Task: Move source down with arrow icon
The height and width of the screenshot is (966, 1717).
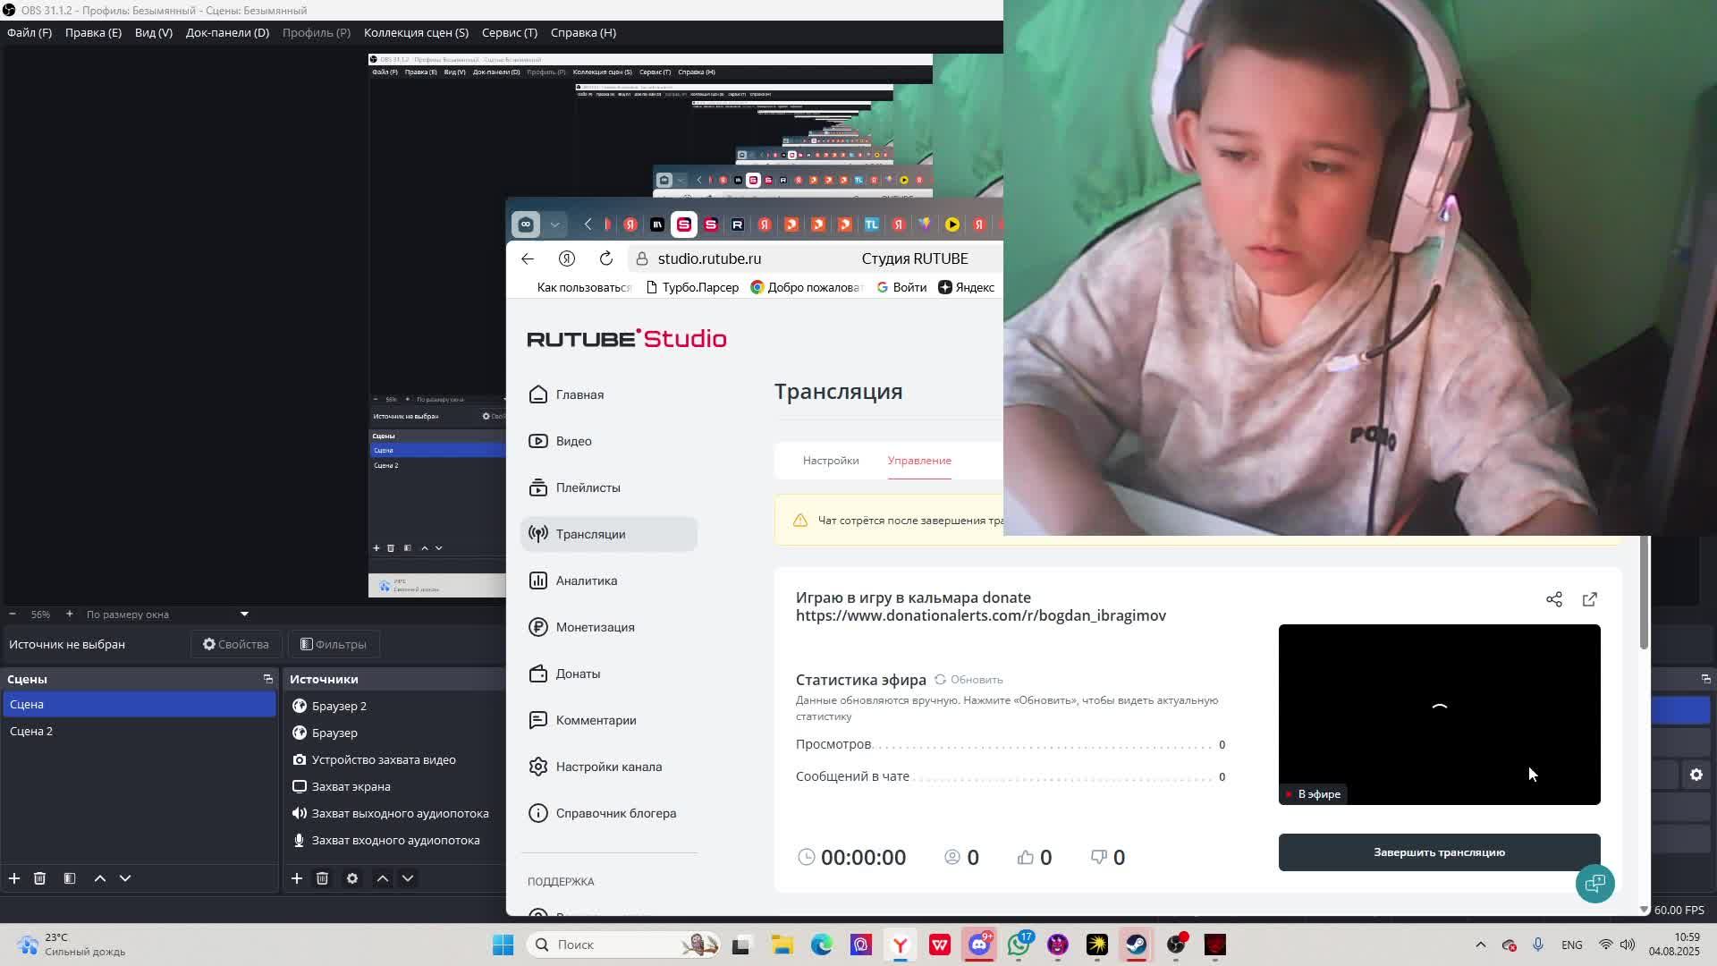Action: (x=408, y=878)
